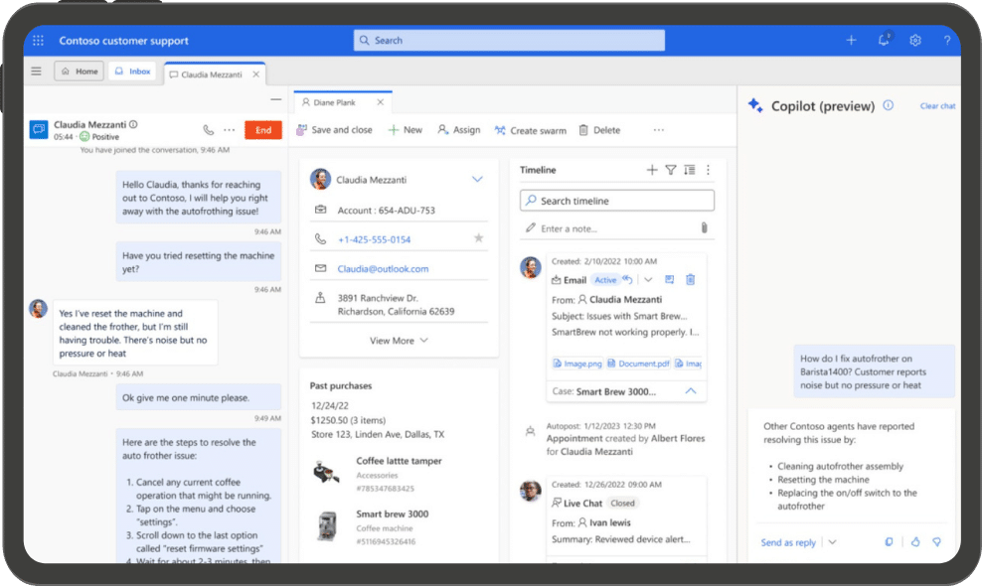
Task: Open the Email record from the timeline
Action: (x=669, y=280)
